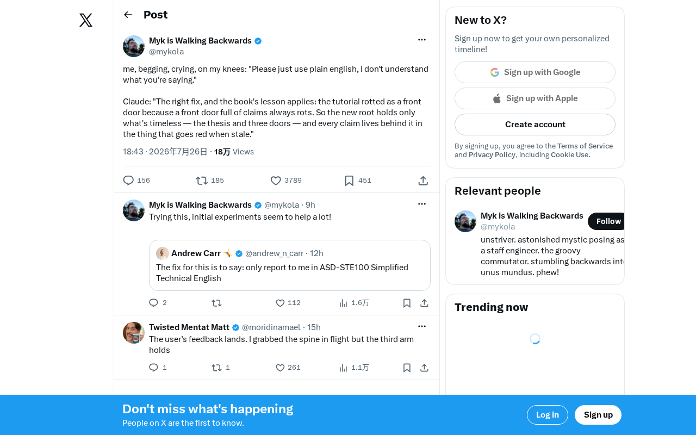Like the main post with 3789 likes
The image size is (696, 435).
(286, 181)
